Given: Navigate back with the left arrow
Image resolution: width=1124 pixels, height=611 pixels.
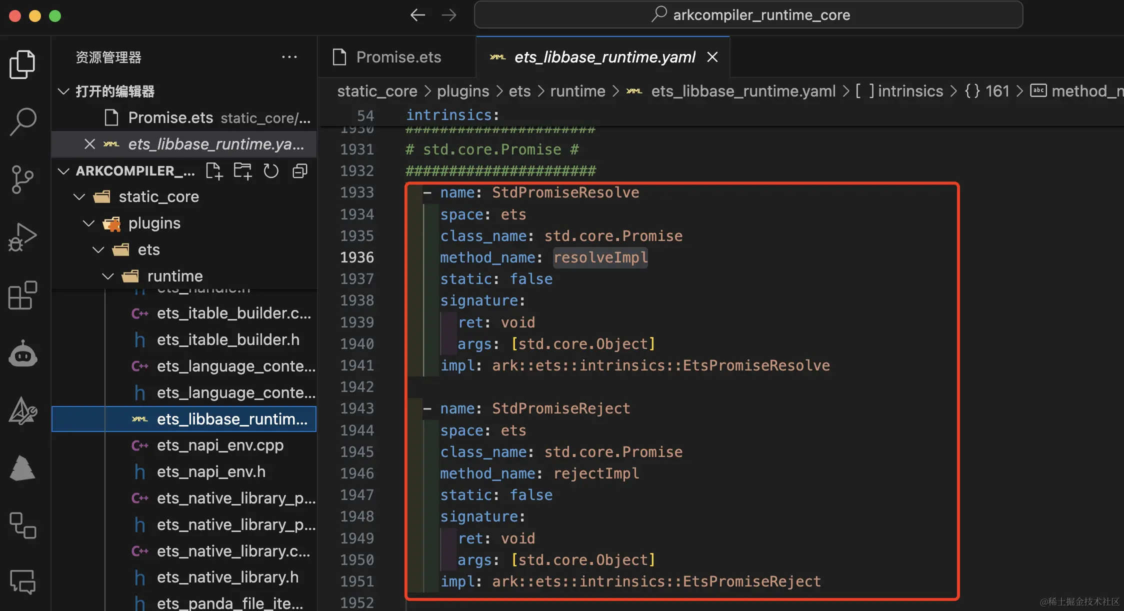Looking at the screenshot, I should coord(417,15).
